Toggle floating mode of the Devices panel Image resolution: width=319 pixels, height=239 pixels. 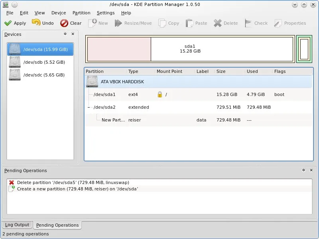[65, 34]
